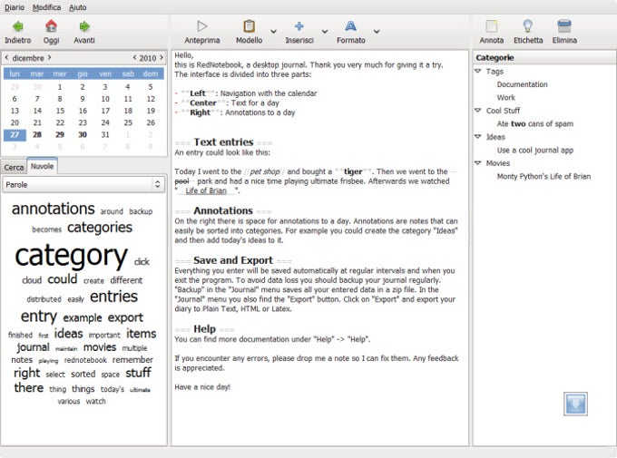
Task: Go to previous year before 2010
Action: click(x=134, y=57)
